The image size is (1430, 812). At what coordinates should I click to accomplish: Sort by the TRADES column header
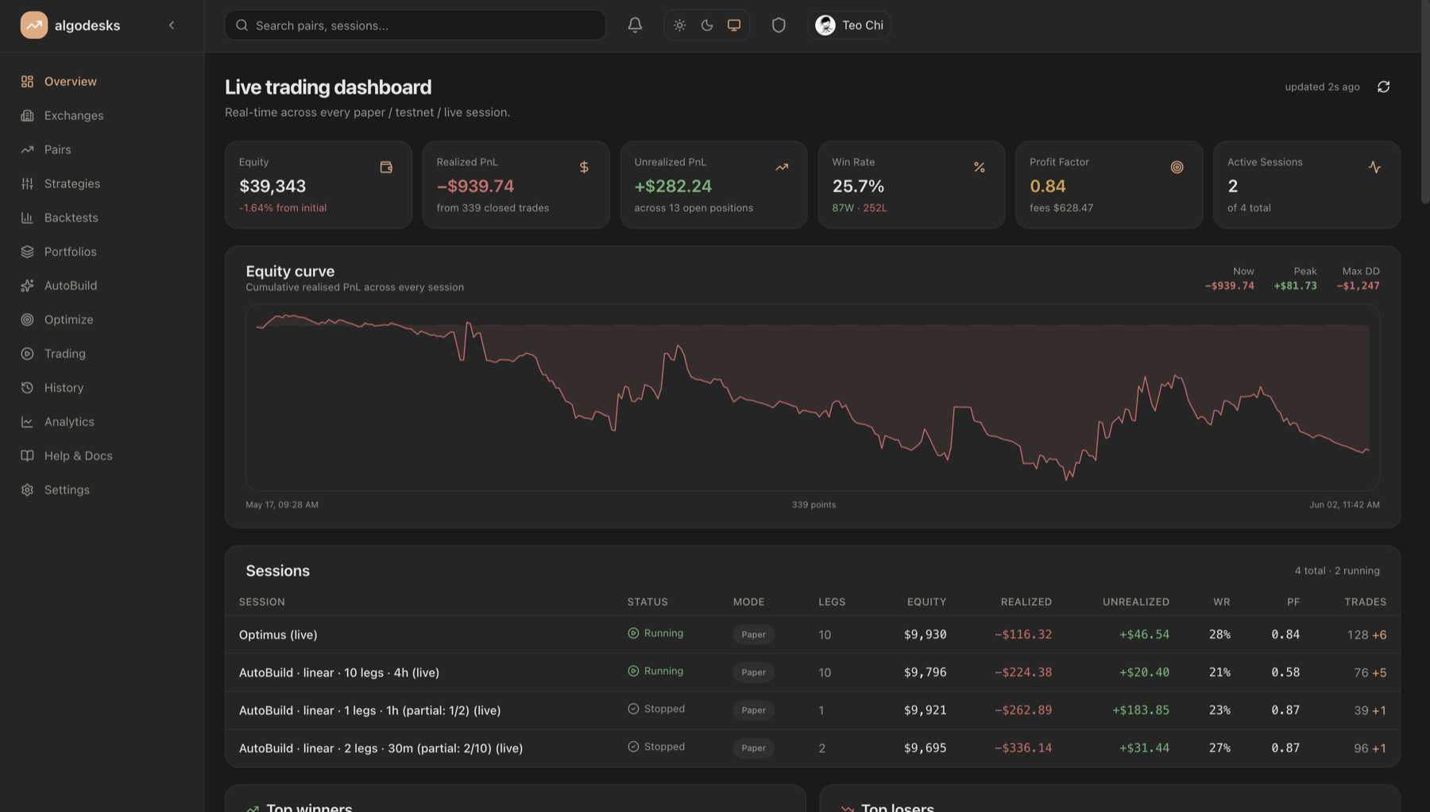coord(1365,602)
